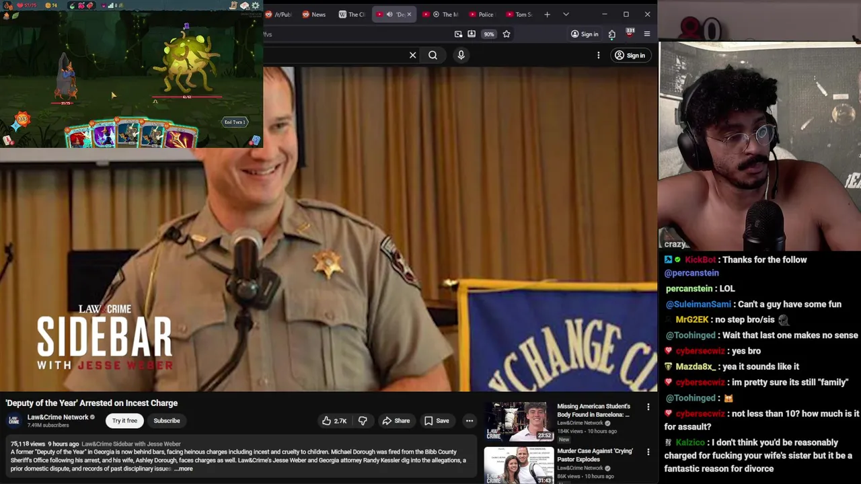The width and height of the screenshot is (861, 484).
Task: Open the browser hamburger application menu
Action: tap(647, 34)
